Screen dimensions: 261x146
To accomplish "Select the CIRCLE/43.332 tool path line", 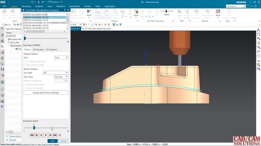I will [44, 23].
